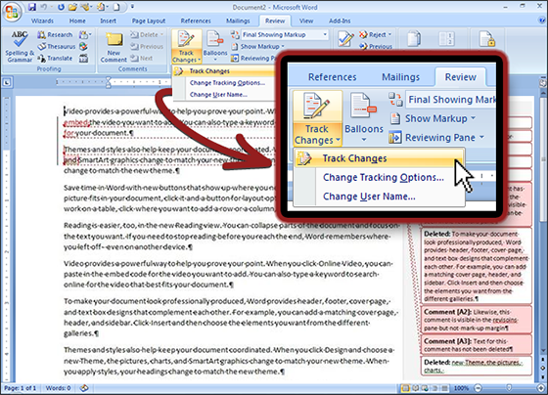548x395 pixels.
Task: Click the first line indent marker on ruler
Action: (x=109, y=79)
